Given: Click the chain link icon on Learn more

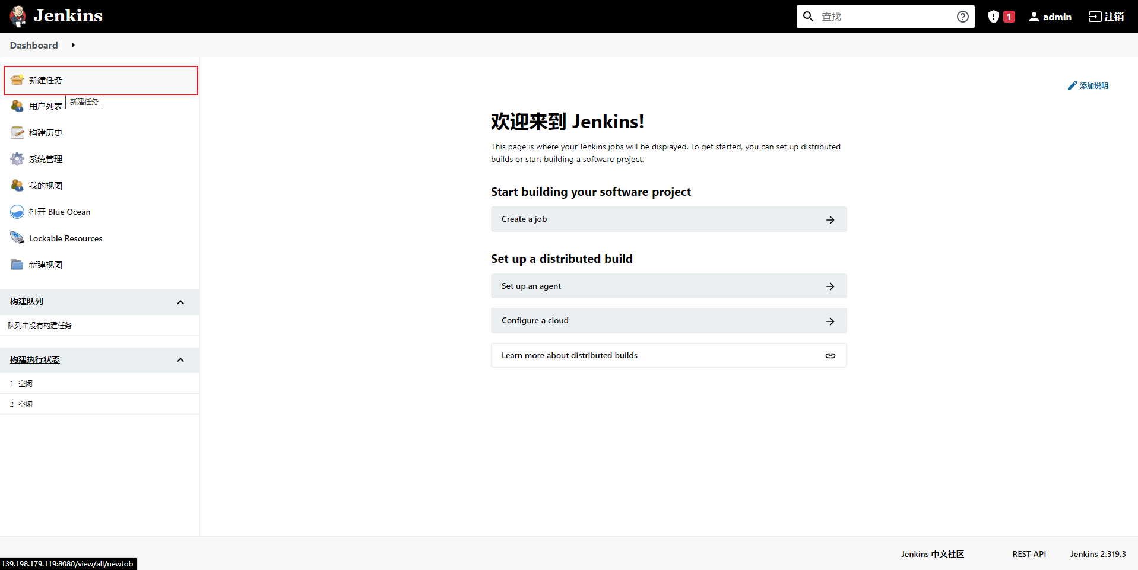Looking at the screenshot, I should 830,356.
